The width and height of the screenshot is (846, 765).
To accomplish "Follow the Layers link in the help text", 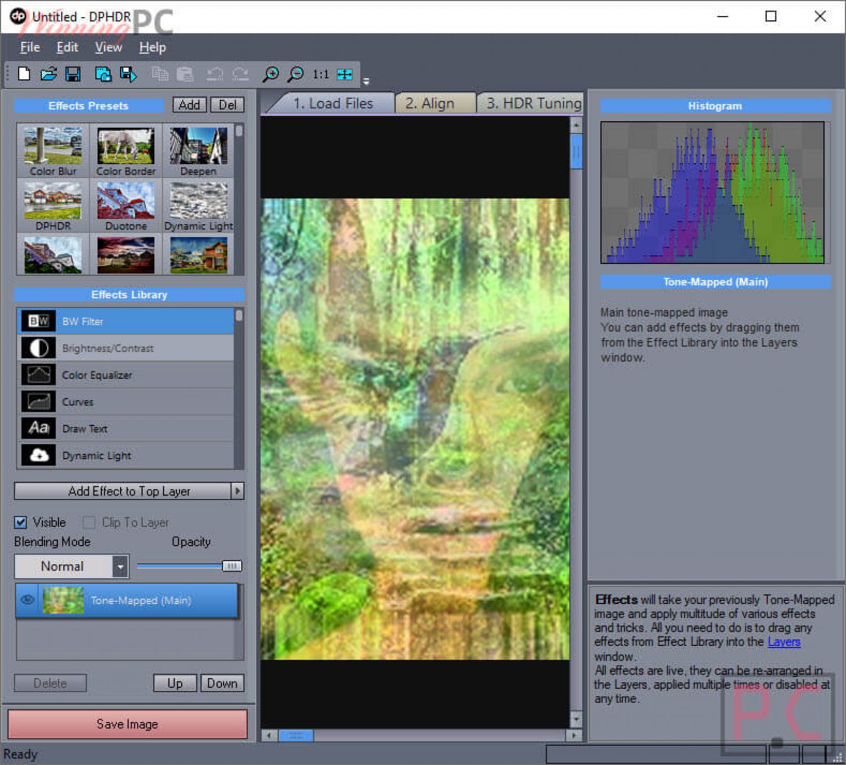I will click(x=784, y=642).
